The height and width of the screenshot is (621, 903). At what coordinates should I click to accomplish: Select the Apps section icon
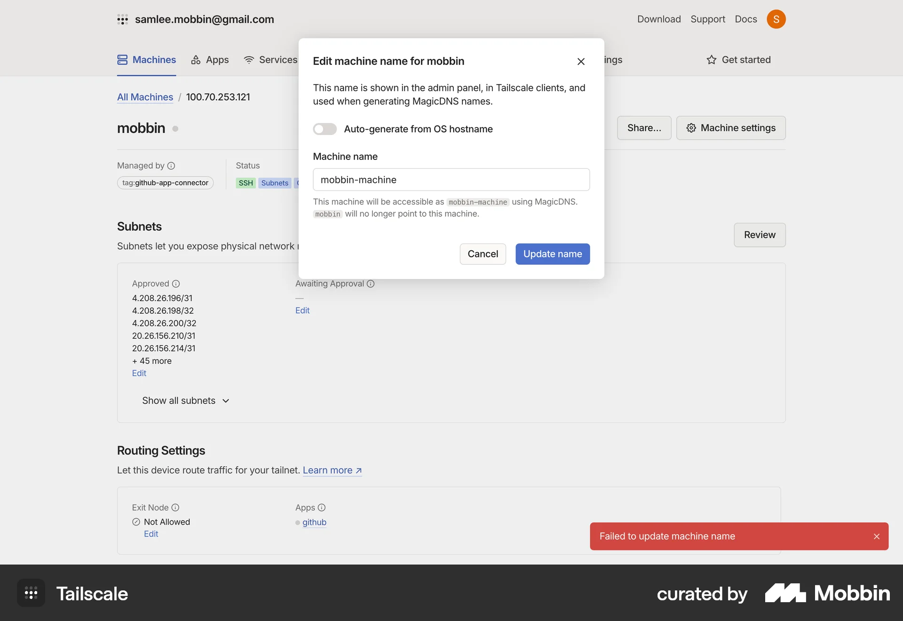tap(196, 60)
